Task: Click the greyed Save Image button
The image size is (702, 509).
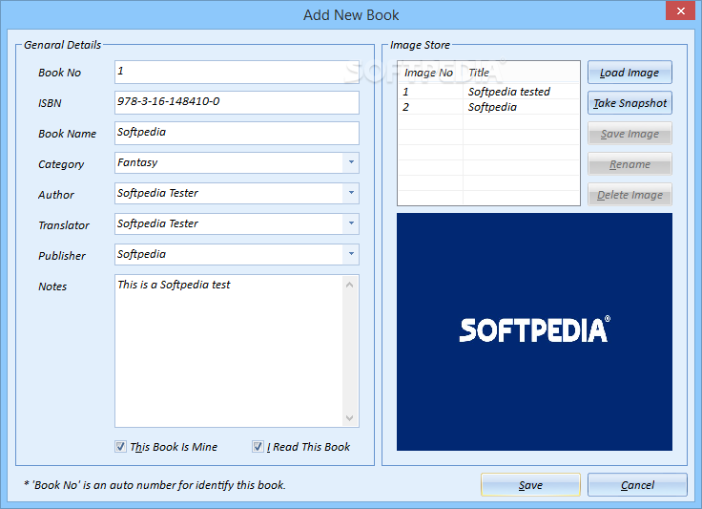Action: coord(630,133)
